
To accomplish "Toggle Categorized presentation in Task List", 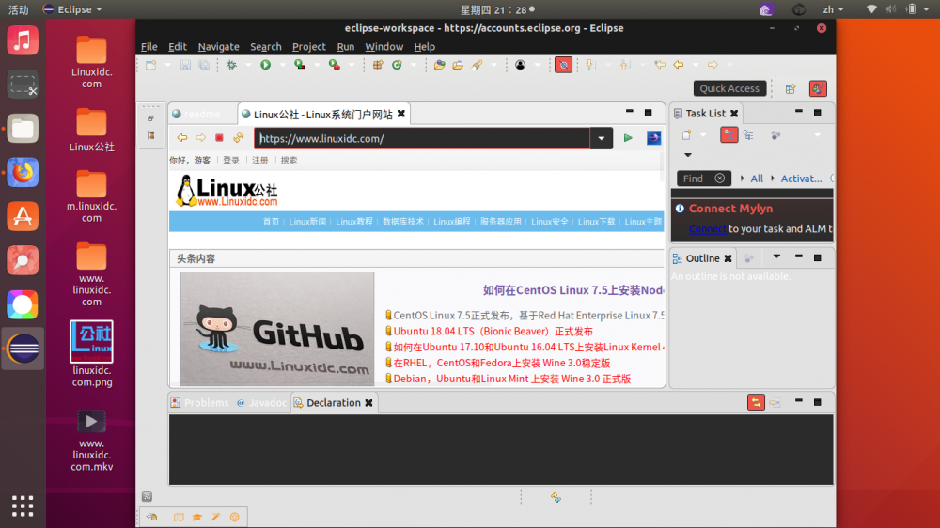I will (729, 135).
